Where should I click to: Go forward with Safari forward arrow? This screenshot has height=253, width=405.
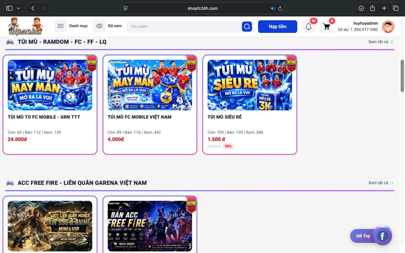44,8
